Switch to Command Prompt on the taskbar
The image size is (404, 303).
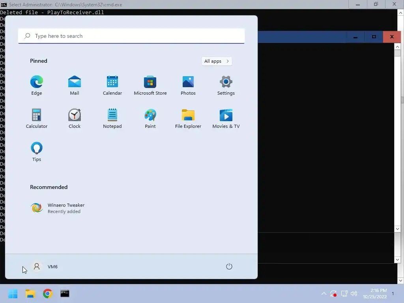[65, 294]
